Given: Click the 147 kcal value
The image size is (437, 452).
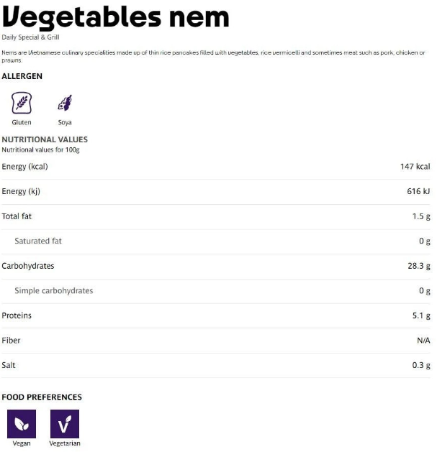Looking at the screenshot, I should point(415,167).
